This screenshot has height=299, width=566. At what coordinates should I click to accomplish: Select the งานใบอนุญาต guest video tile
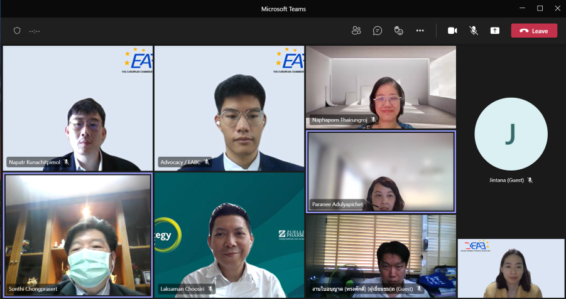(x=381, y=256)
